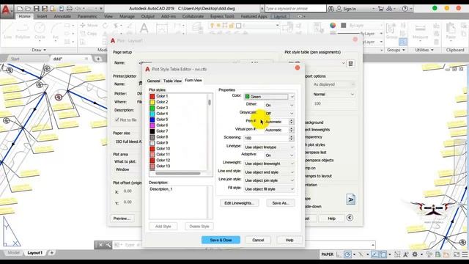Select the Line tool in Draw panel
The width and height of the screenshot is (469, 264).
(8, 31)
